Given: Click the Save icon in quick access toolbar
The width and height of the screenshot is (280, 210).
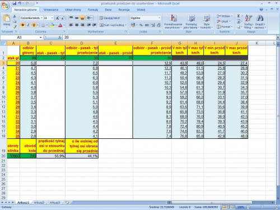Looking at the screenshot, I should 15,3.
